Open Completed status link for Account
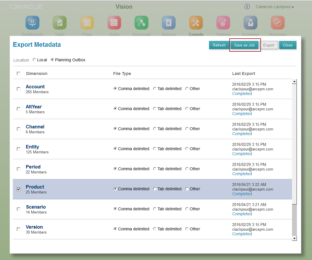This screenshot has width=312, height=260. click(x=242, y=94)
